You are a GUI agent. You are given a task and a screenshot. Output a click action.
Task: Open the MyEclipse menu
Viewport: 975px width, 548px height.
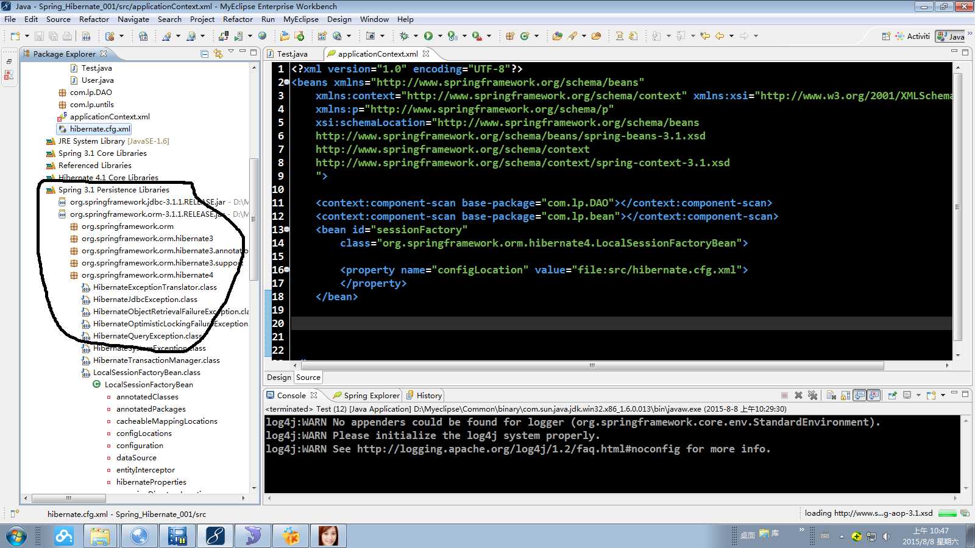click(300, 19)
